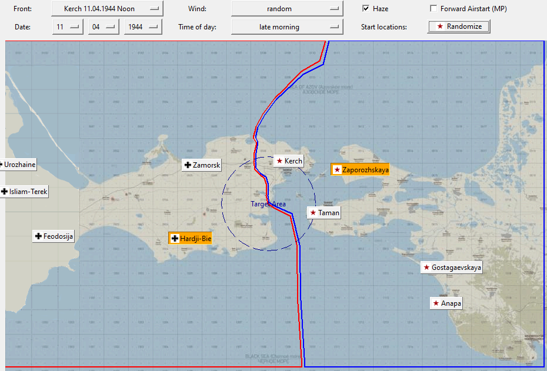547x371 pixels.
Task: Click the 'Date:' label
Action: [x=23, y=27]
